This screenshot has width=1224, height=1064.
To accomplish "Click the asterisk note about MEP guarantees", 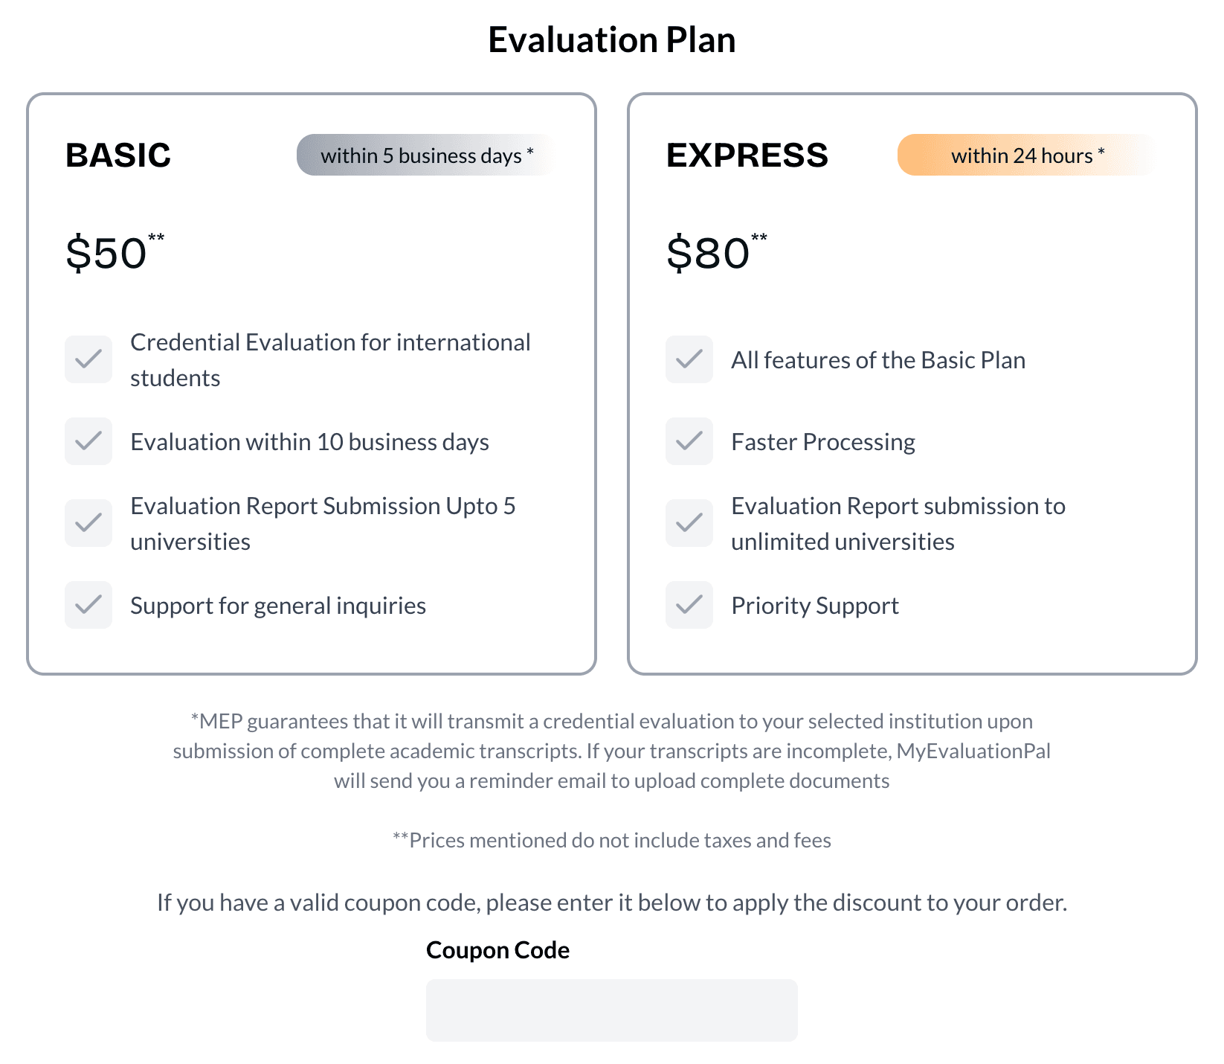I will point(611,750).
